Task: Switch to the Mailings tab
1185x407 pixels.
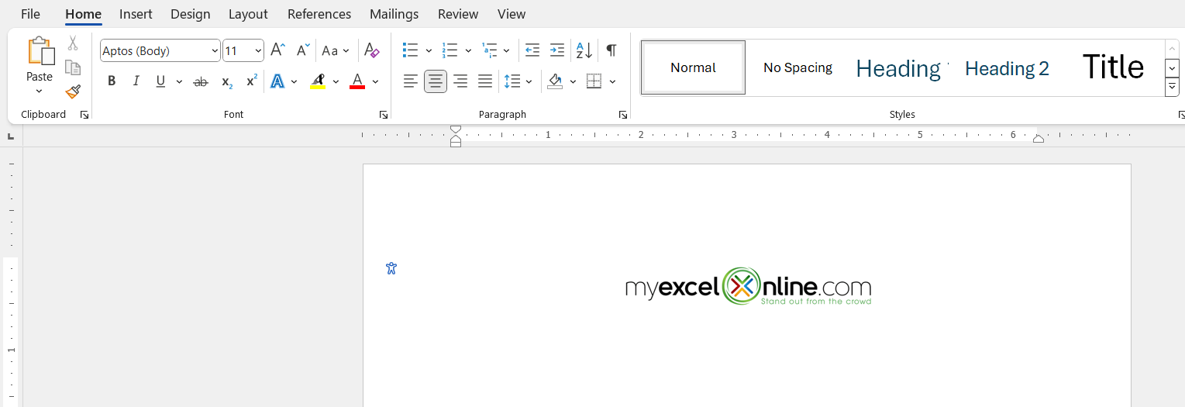Action: click(394, 14)
